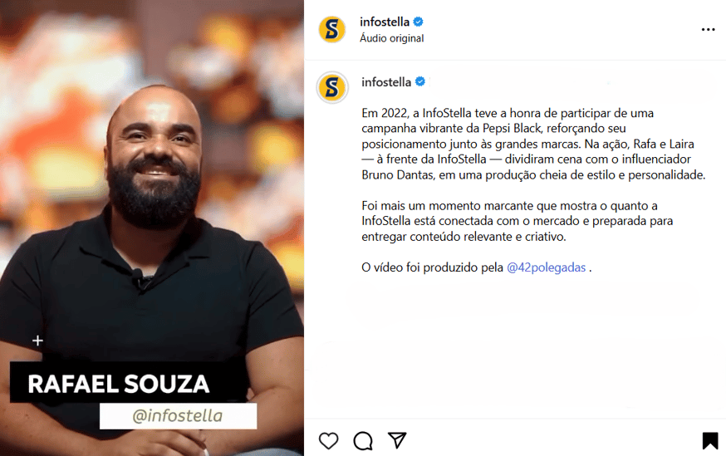This screenshot has width=726, height=456.
Task: Click the "Áudio original" audio link
Action: 392,38
